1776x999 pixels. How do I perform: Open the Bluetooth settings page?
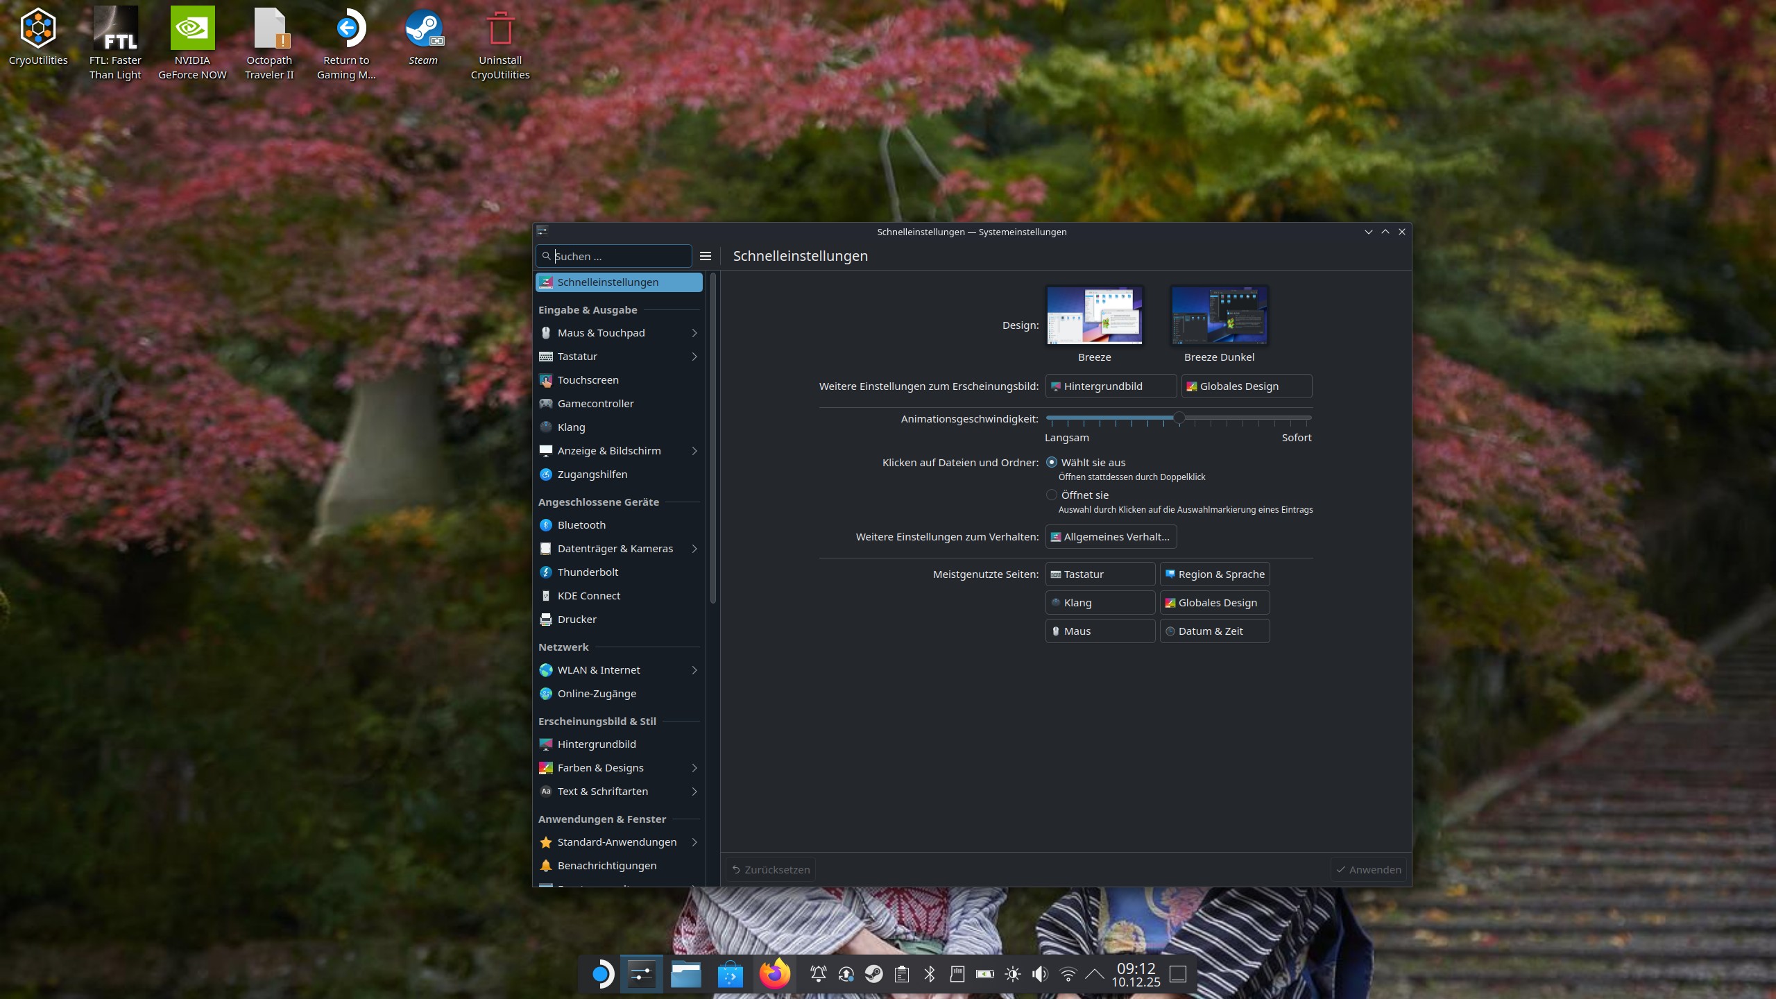click(581, 525)
